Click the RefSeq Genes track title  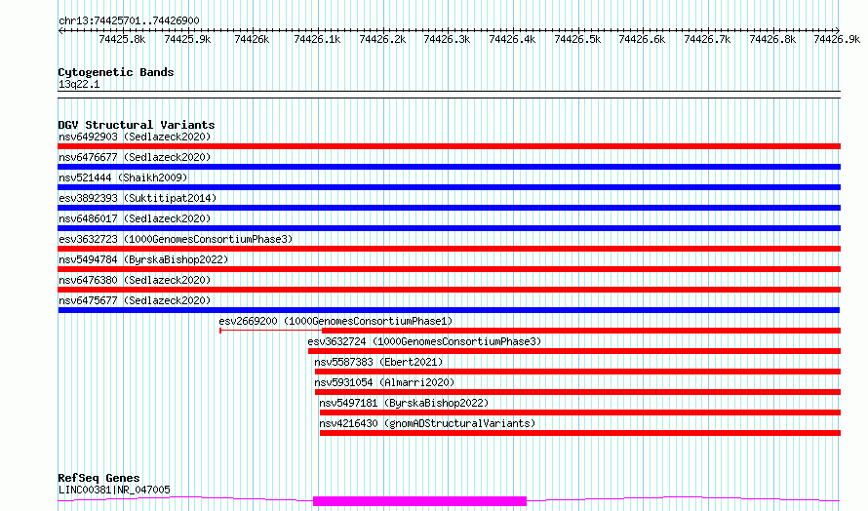(x=99, y=478)
